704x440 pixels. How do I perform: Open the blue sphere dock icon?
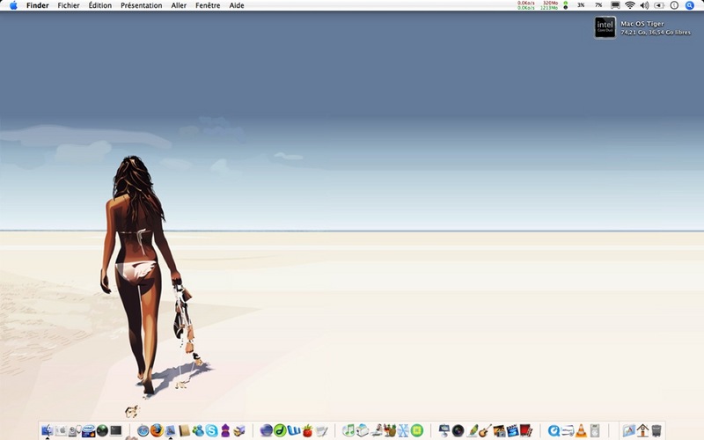pyautogui.click(x=267, y=430)
